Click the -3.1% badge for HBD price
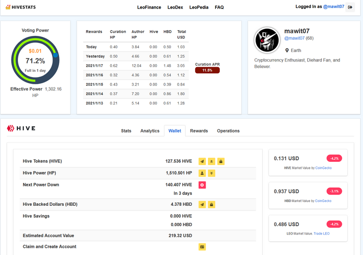The height and width of the screenshot is (255, 363). pos(334,191)
